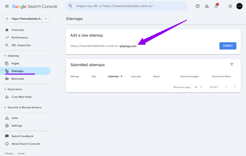Go to the previous page arrow

pyautogui.click(x=226, y=87)
